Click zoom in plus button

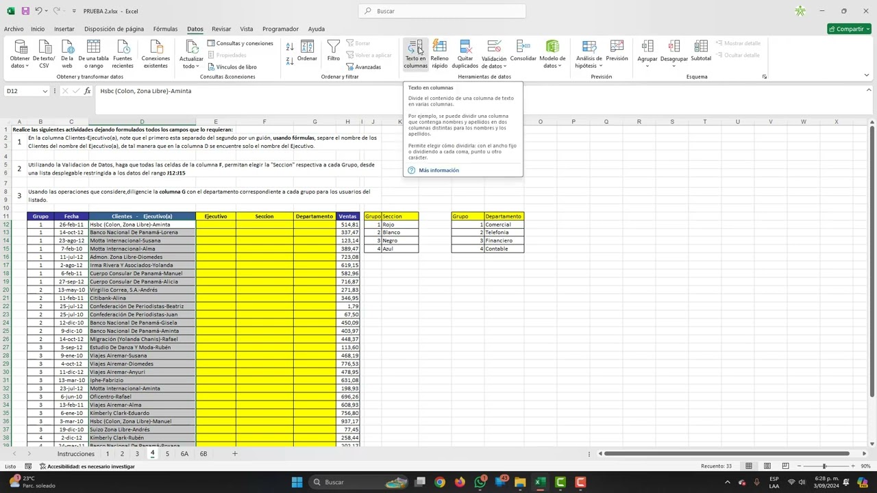point(852,466)
